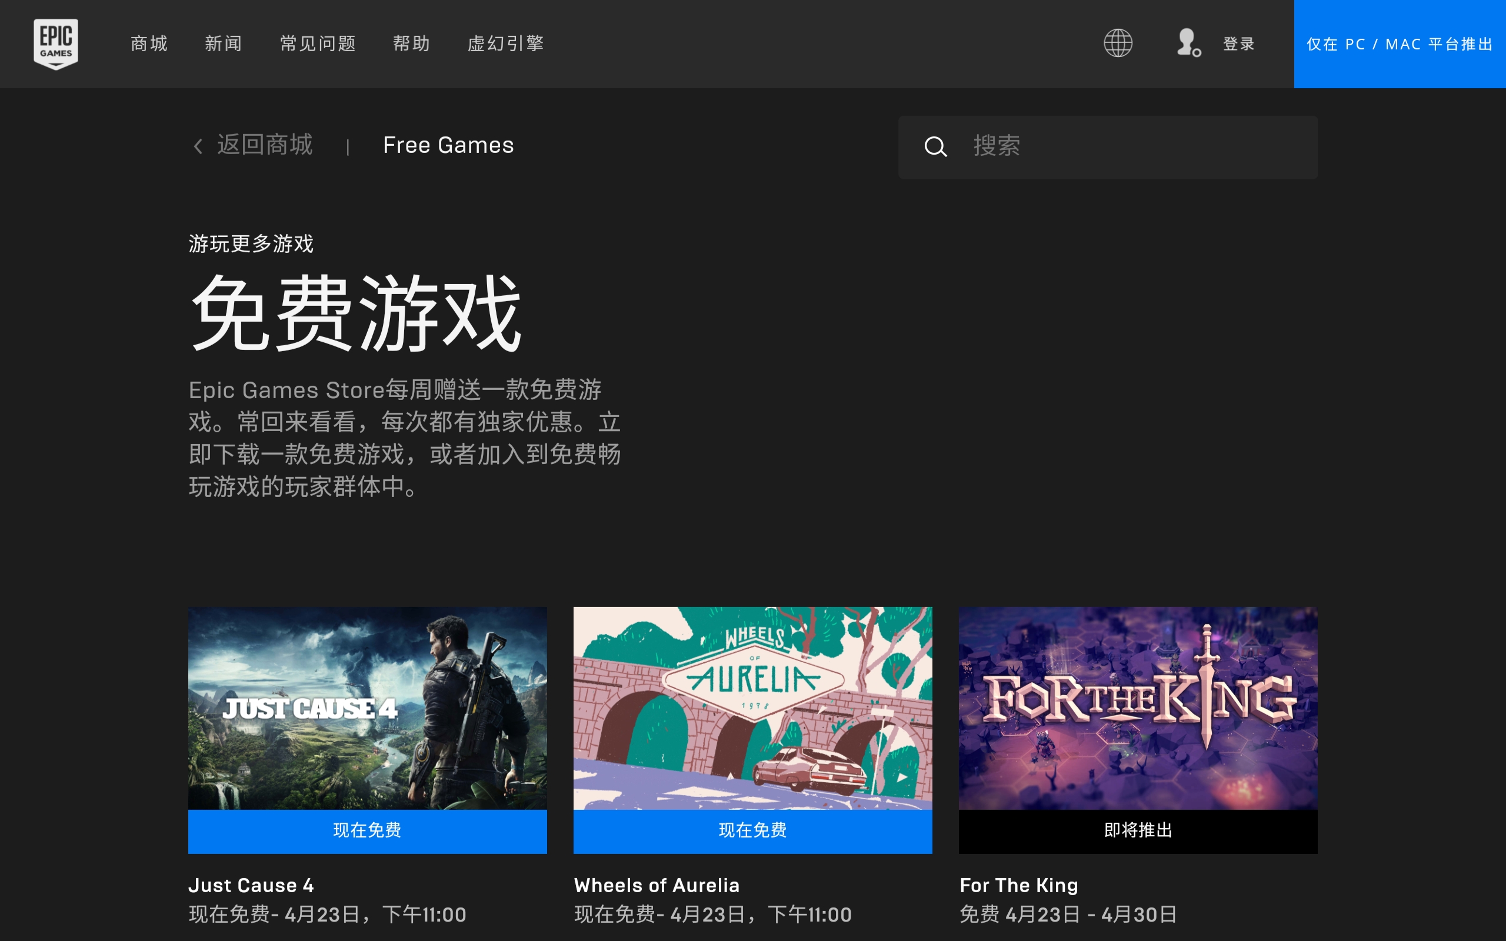Open the 新闻 menu item
1506x941 pixels.
[x=224, y=44]
